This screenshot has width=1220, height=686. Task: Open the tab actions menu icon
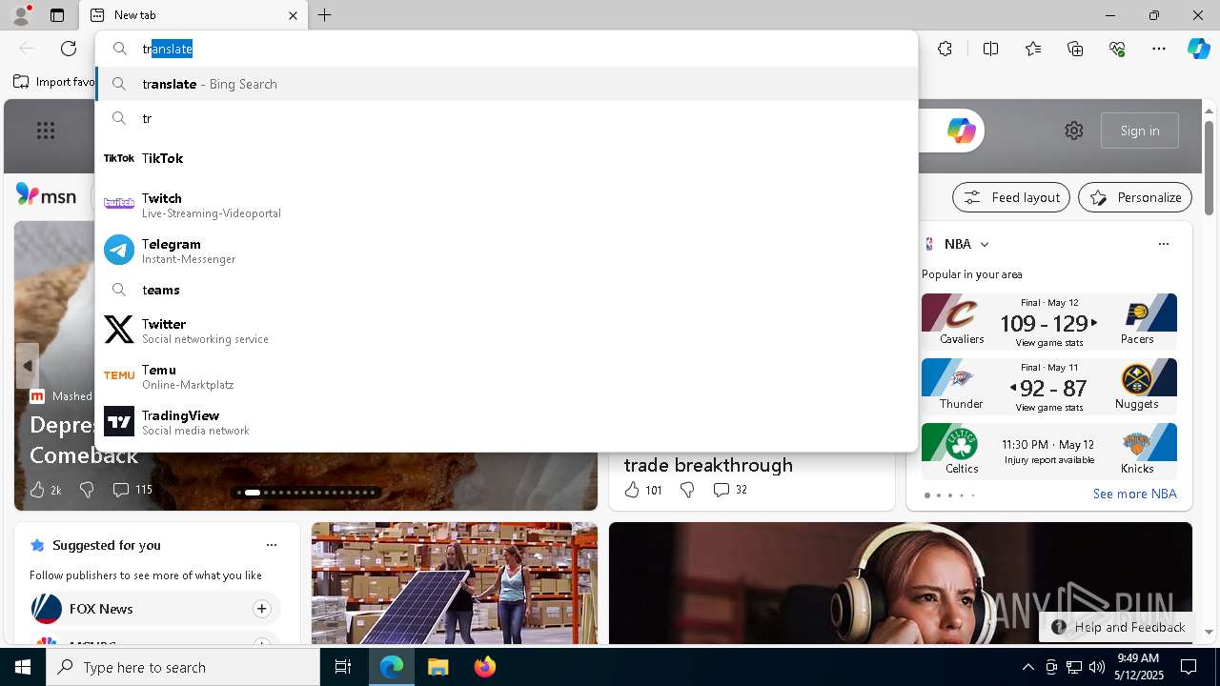pyautogui.click(x=57, y=15)
